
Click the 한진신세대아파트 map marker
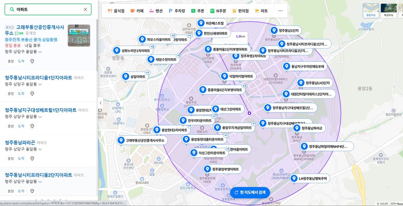click(x=213, y=33)
